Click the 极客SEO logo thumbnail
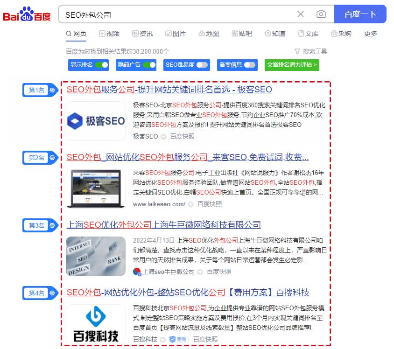This screenshot has height=349, width=394. click(x=96, y=121)
